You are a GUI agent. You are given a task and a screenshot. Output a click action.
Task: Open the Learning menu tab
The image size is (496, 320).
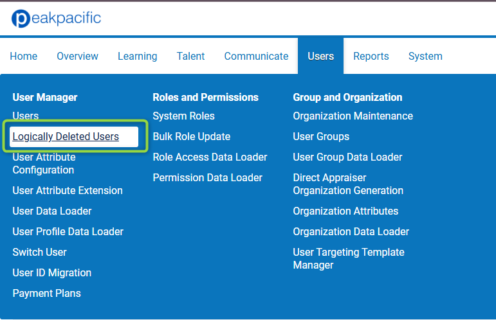tap(137, 57)
